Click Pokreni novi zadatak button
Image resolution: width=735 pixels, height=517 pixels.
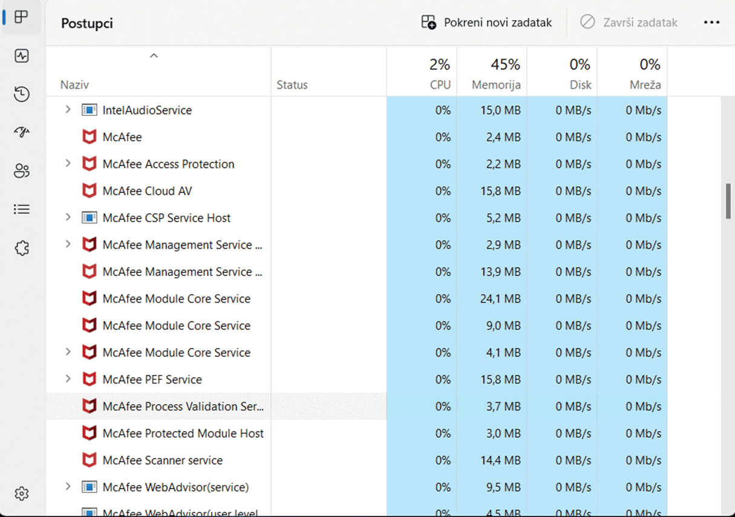[487, 23]
